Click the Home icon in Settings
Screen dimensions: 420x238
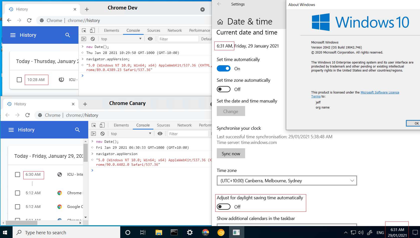[x=220, y=22]
